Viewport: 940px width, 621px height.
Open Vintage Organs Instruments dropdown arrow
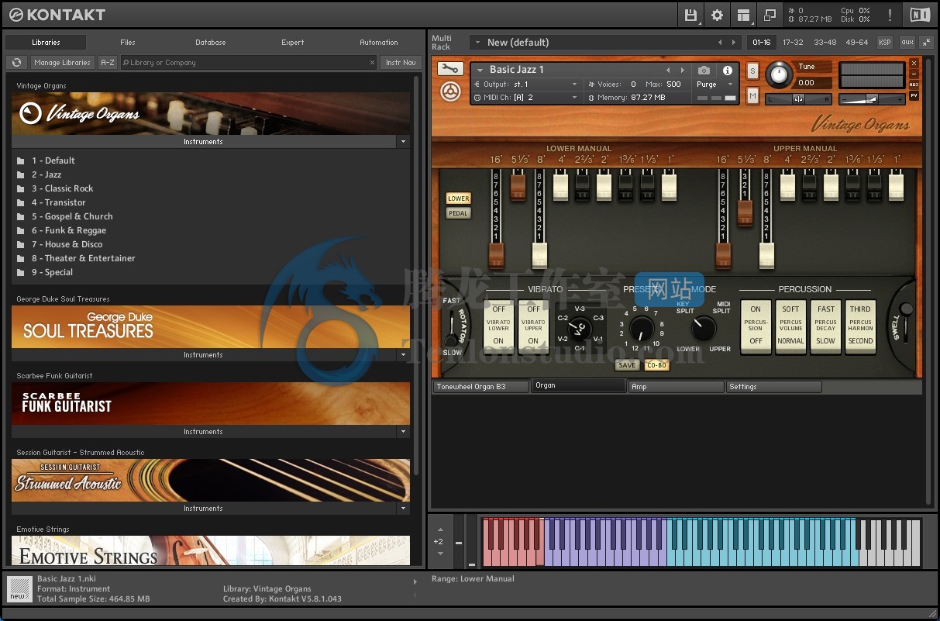(402, 142)
